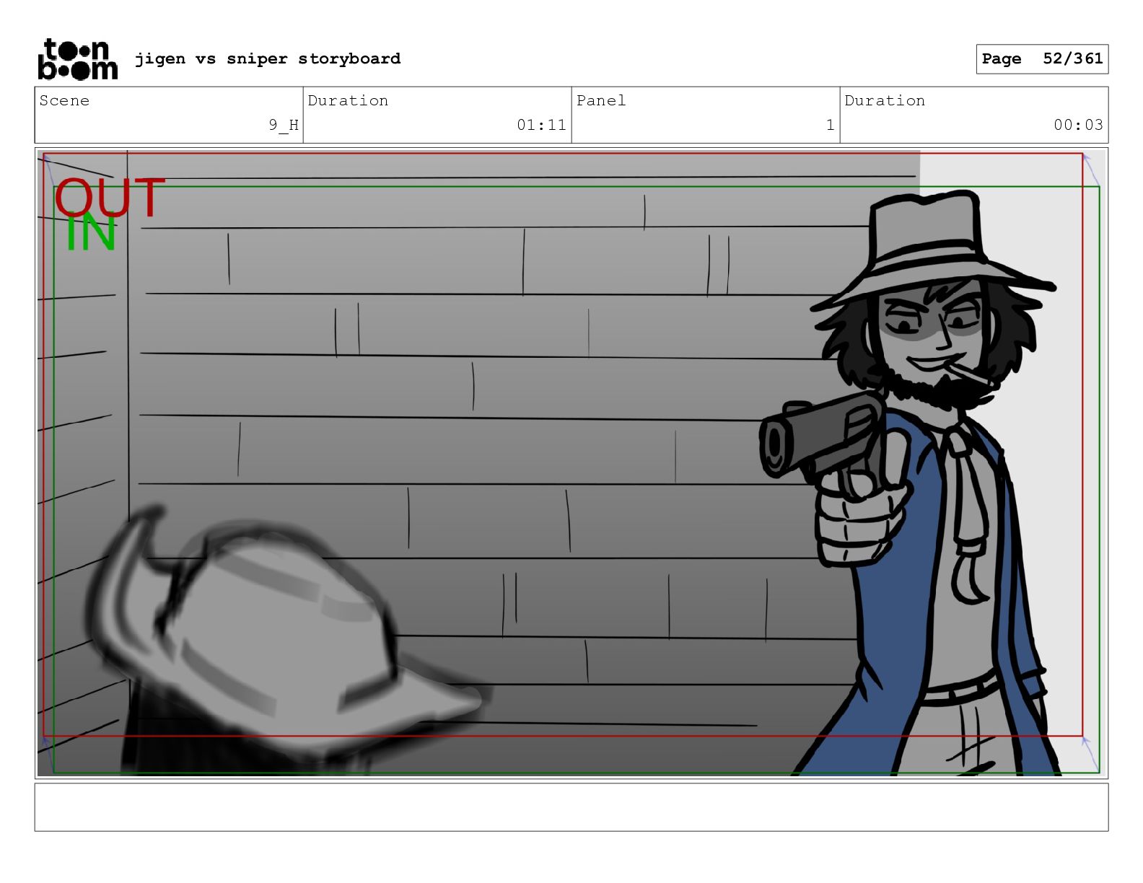Select the 'Panel' header label
Image resolution: width=1143 pixels, height=883 pixels.
[x=601, y=100]
